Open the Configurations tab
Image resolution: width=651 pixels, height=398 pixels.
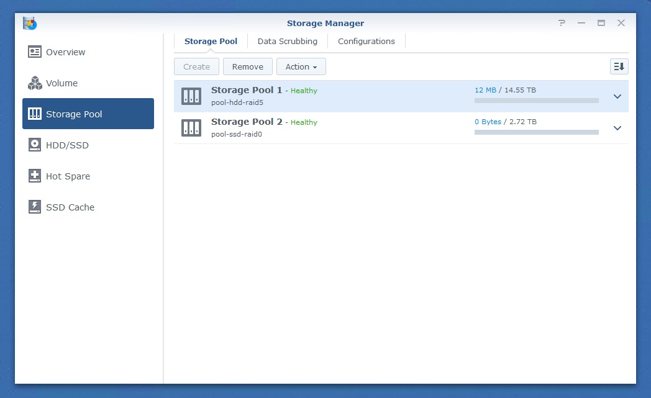(366, 41)
